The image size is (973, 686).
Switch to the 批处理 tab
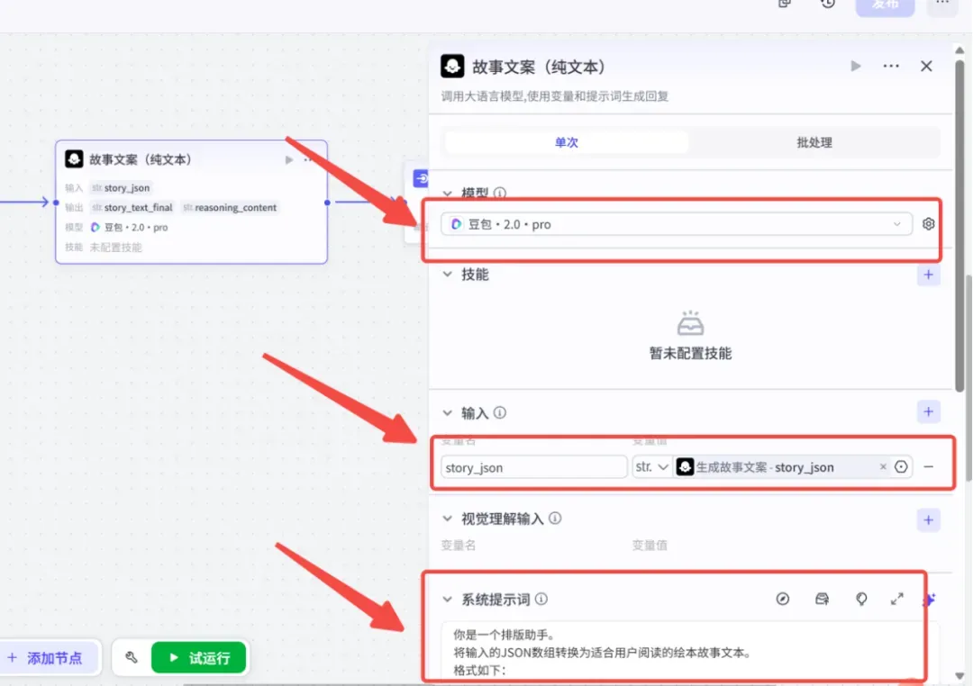[x=814, y=142]
